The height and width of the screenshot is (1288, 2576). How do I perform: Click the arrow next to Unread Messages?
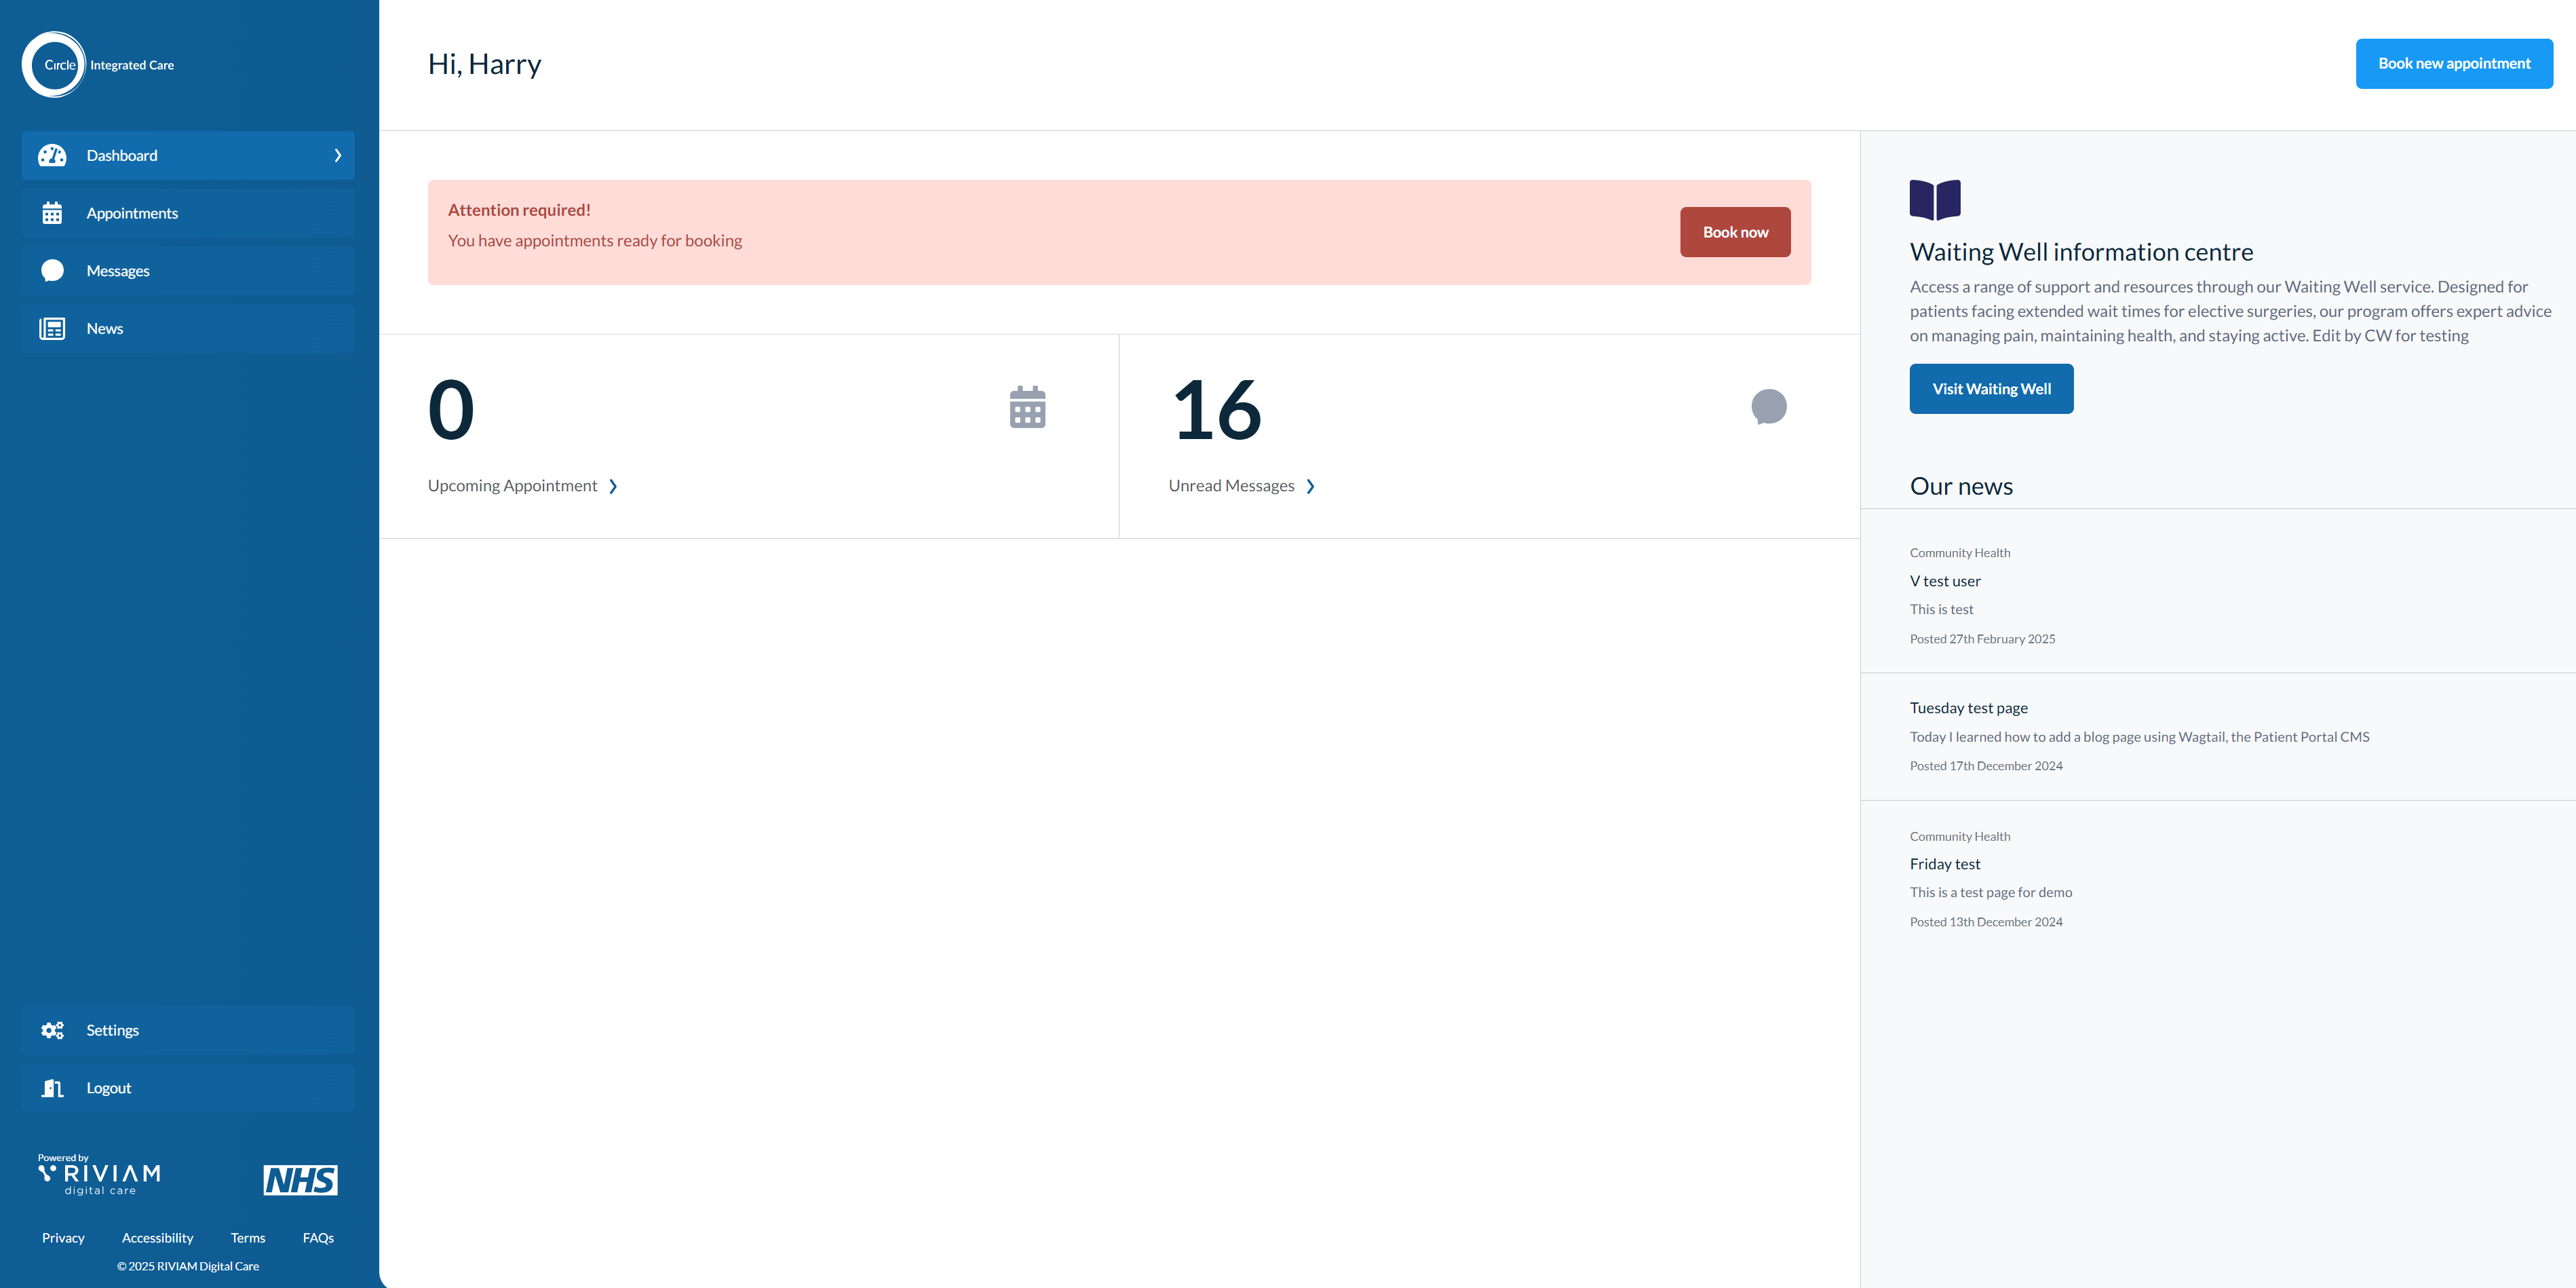click(1310, 486)
